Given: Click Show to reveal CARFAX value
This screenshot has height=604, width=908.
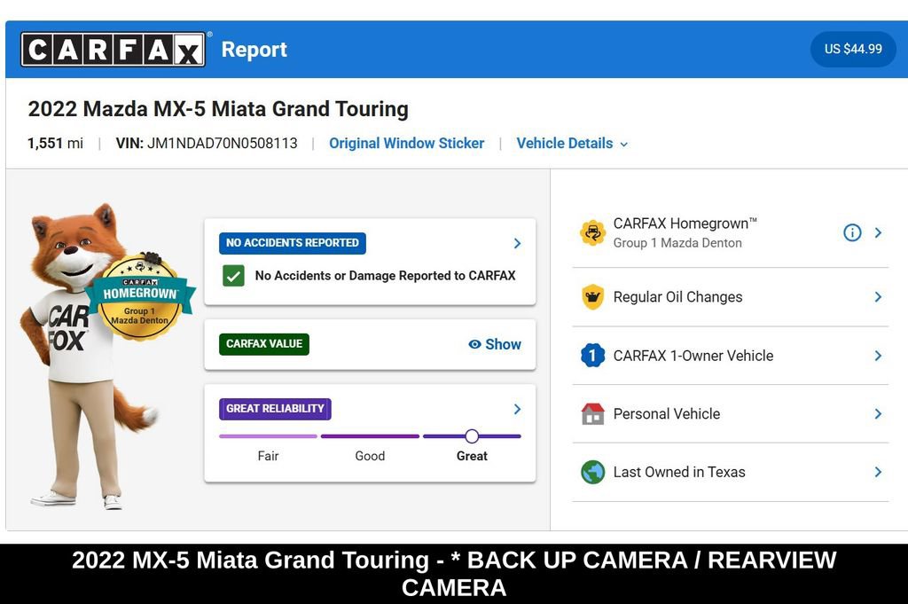Looking at the screenshot, I should tap(503, 344).
